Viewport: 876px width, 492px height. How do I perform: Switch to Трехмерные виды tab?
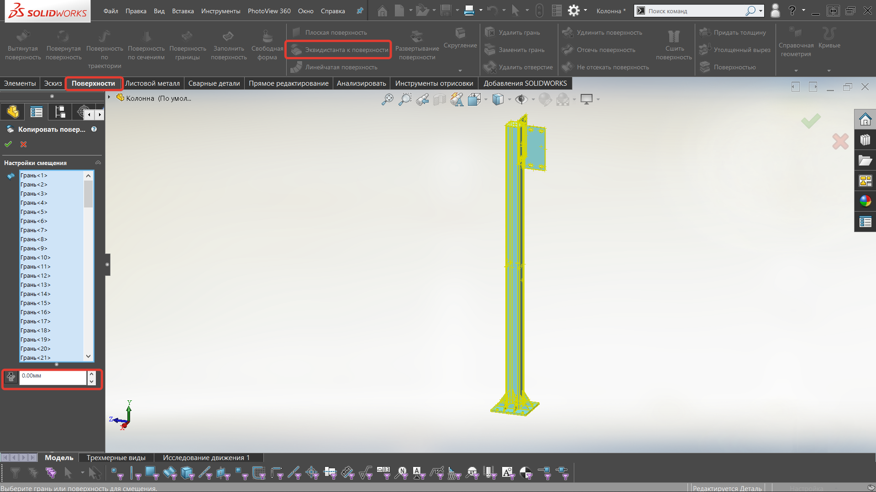116,457
